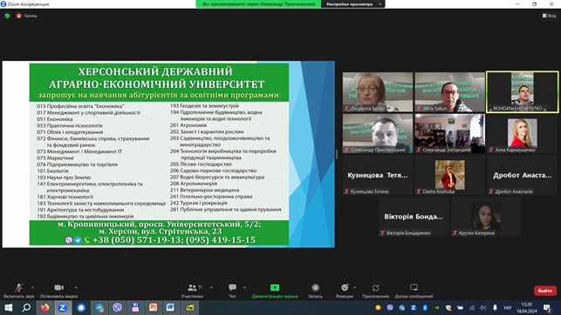Open the Настройки просмотра dropdown
Screen dimensions: 561x315
pos(353,4)
